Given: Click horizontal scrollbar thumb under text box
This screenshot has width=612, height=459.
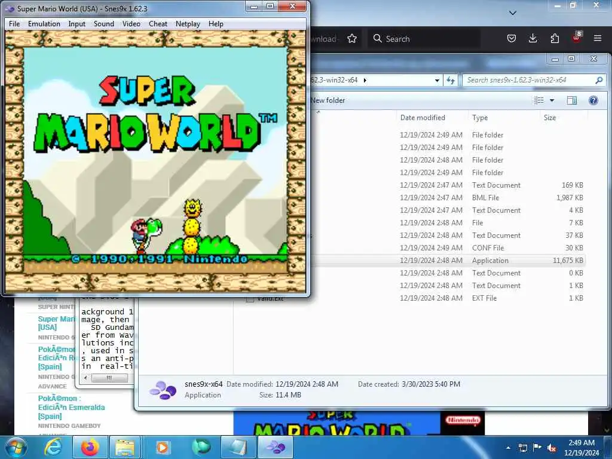Looking at the screenshot, I should point(109,378).
